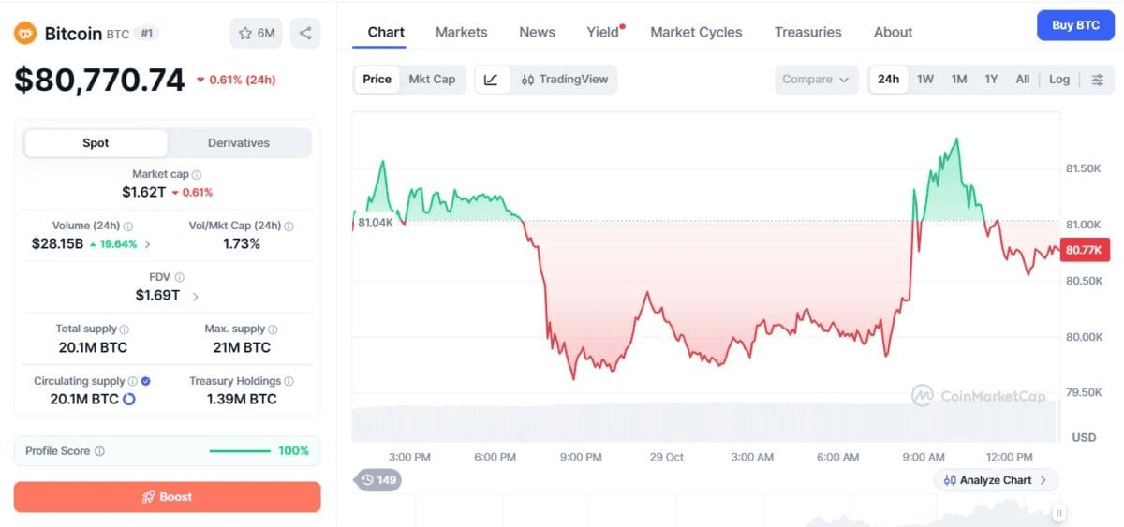Open the 149 history clock badge
This screenshot has height=527, width=1124.
point(377,480)
